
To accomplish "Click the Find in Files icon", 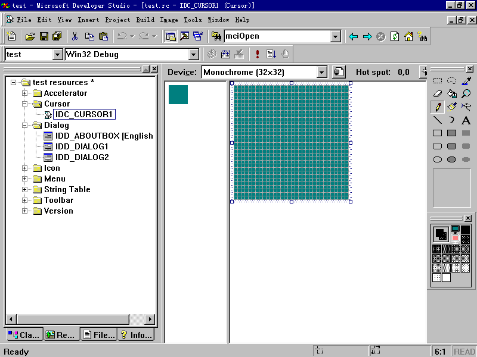I will (216, 36).
